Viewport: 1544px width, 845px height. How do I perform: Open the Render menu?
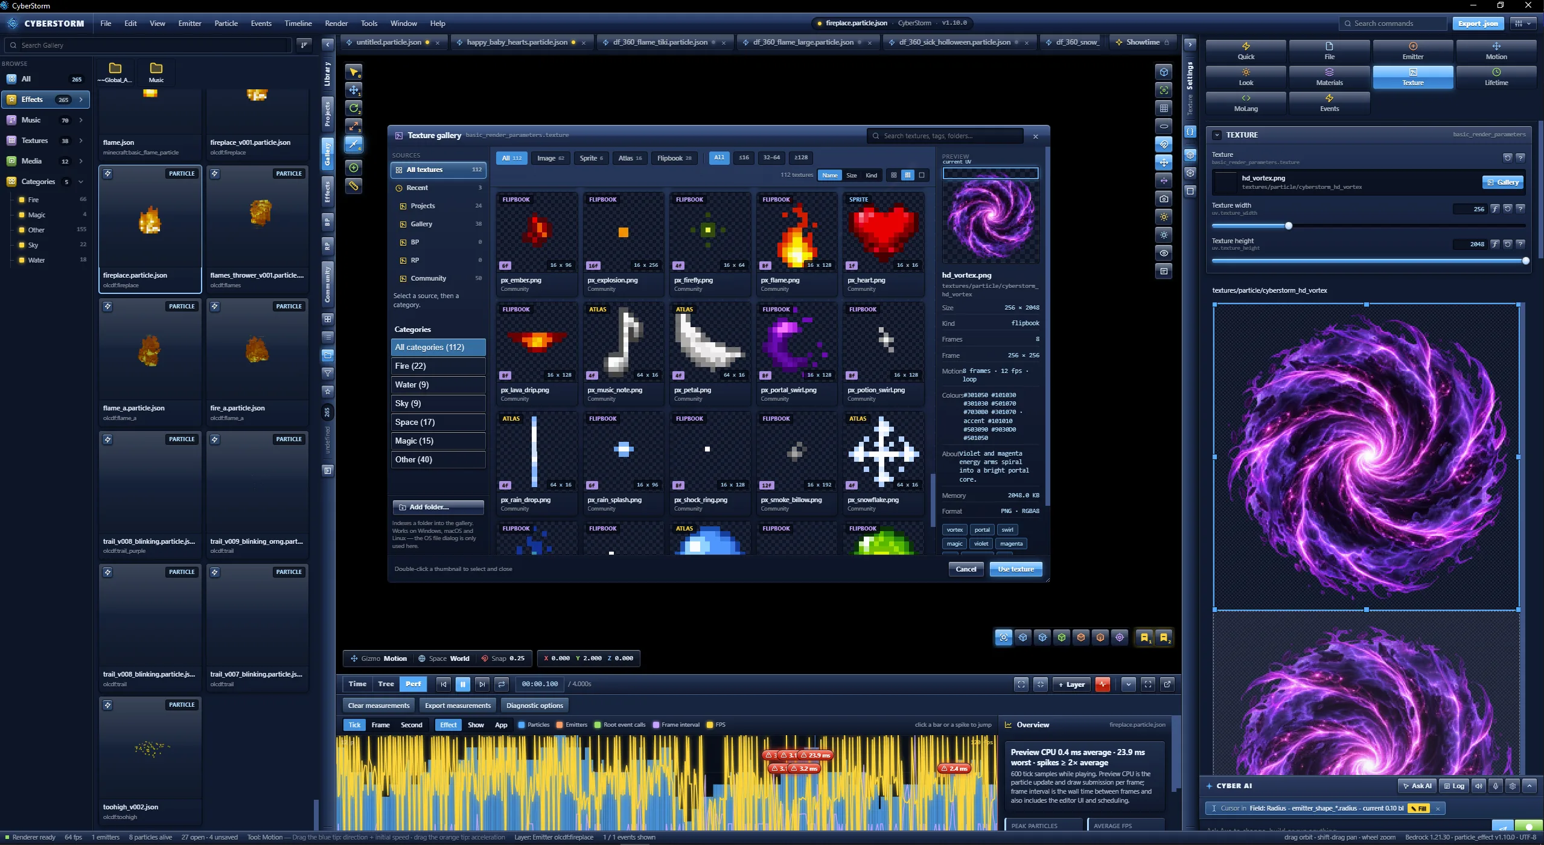point(336,24)
